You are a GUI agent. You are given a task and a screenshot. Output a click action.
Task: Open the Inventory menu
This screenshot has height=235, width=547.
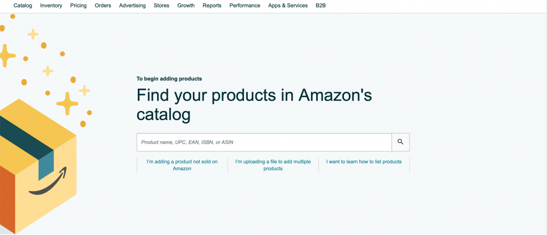51,5
